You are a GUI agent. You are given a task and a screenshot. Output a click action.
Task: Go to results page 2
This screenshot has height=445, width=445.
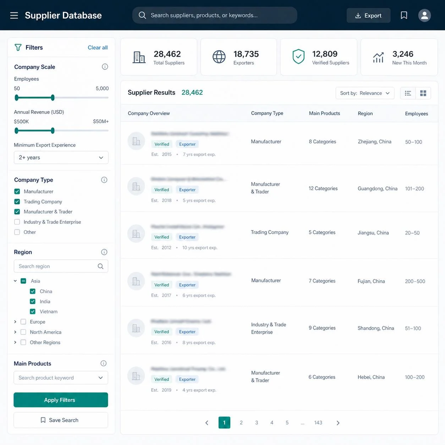point(241,423)
